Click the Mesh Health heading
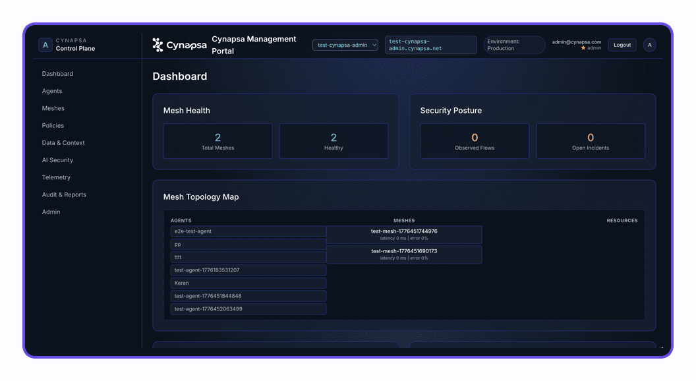The height and width of the screenshot is (381, 696). 187,111
